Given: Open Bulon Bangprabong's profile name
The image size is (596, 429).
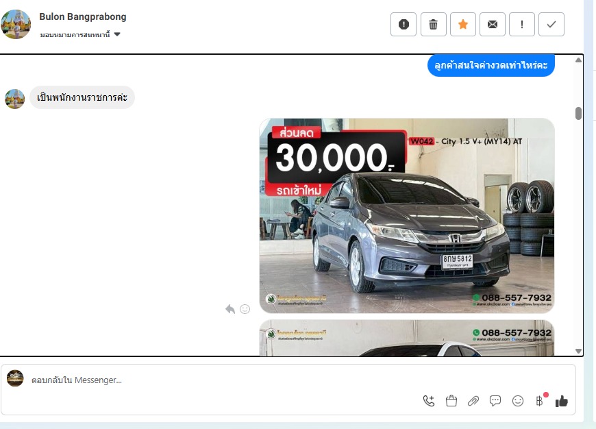Looking at the screenshot, I should [x=83, y=16].
